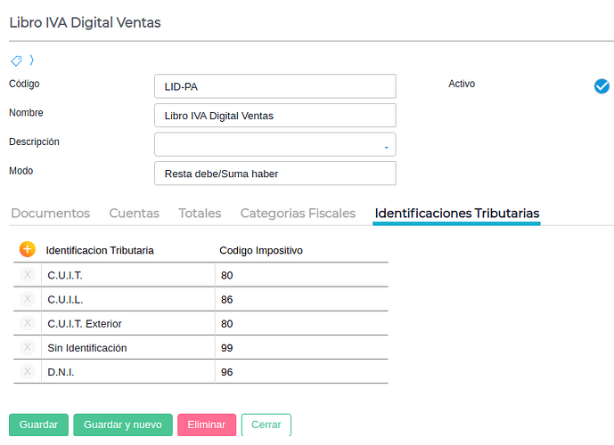Click the tag icon below the title
This screenshot has width=614, height=445.
16,61
